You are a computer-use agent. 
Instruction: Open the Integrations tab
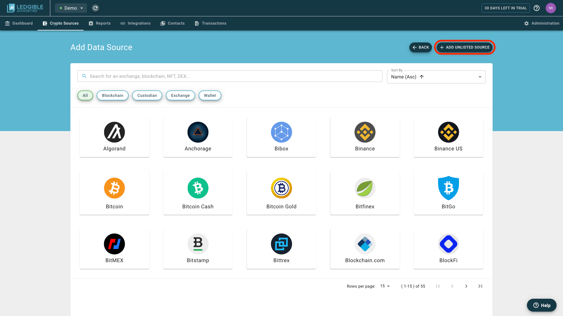point(135,23)
